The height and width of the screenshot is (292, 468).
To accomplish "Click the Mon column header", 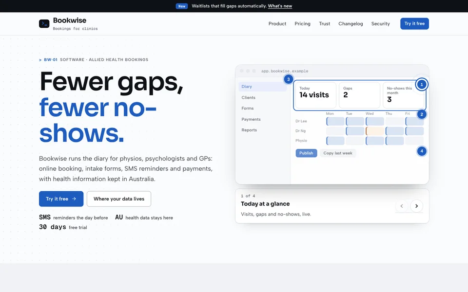I will click(330, 113).
